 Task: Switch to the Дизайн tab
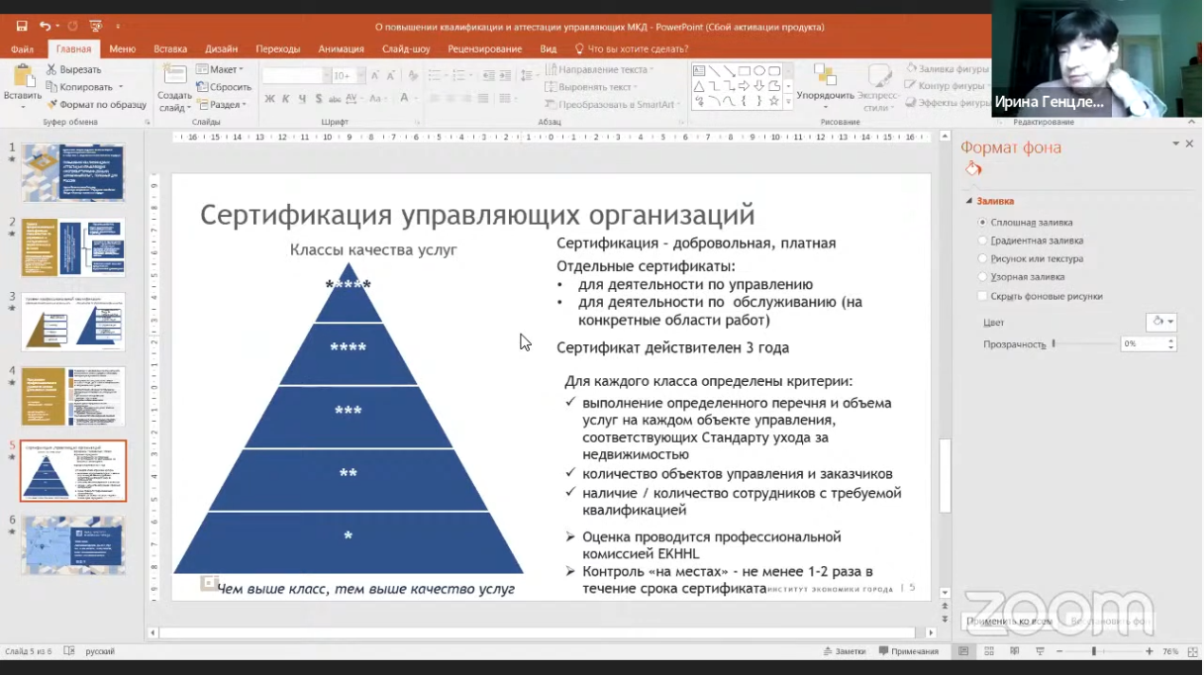(x=221, y=48)
